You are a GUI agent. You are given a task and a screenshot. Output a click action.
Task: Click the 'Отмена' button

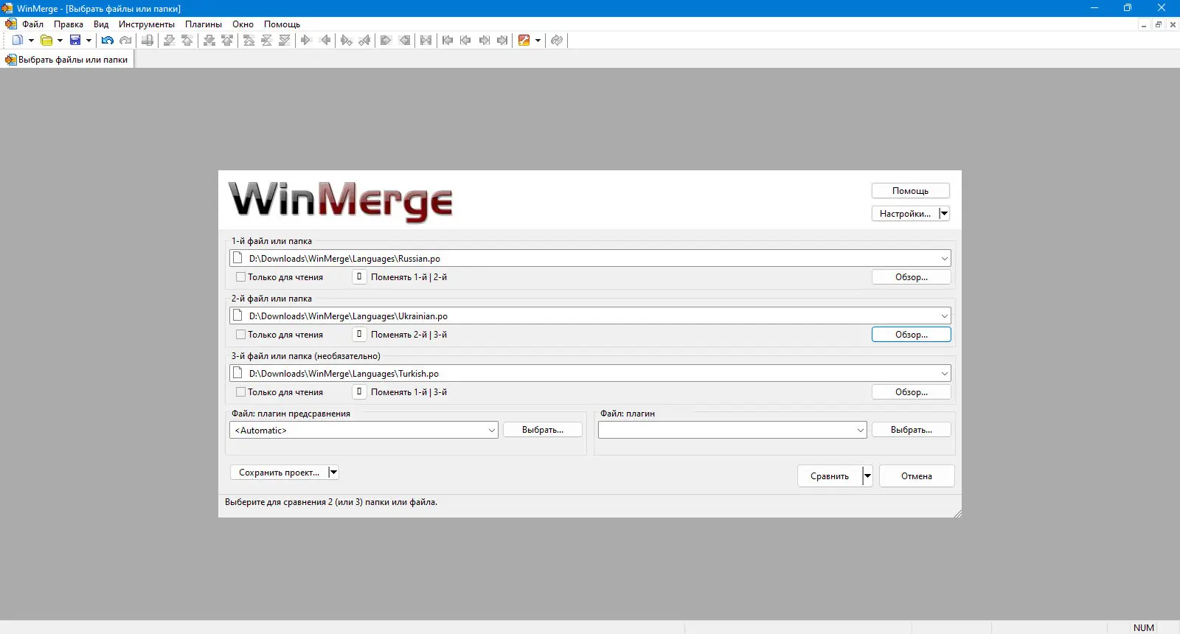917,476
